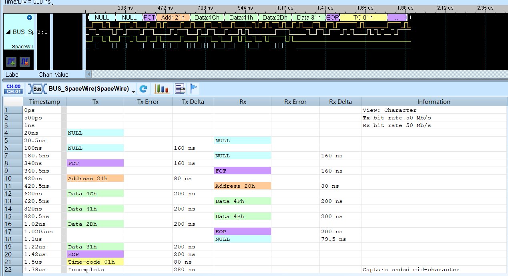Click the '79.5 ns' Rx Delta cell

coord(340,239)
